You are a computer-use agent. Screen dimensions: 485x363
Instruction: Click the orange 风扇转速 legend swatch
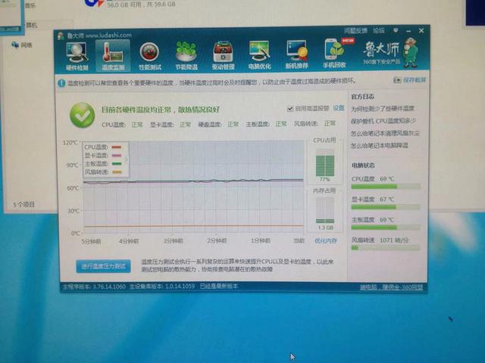pos(117,172)
